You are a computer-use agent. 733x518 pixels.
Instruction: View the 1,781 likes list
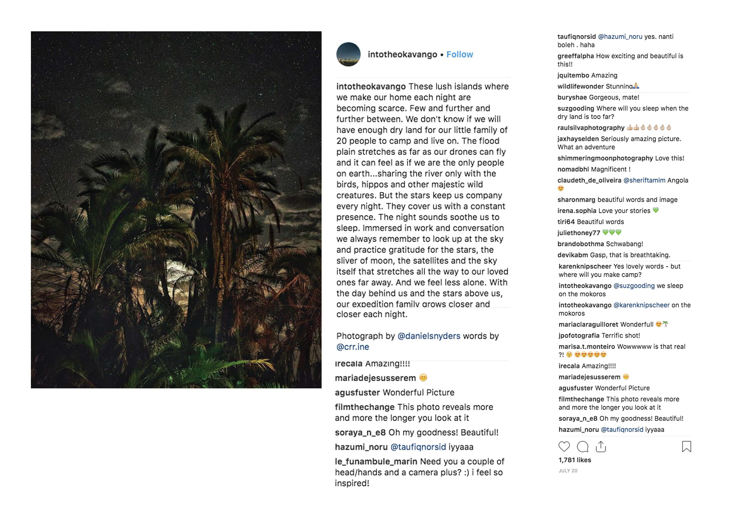click(x=575, y=460)
